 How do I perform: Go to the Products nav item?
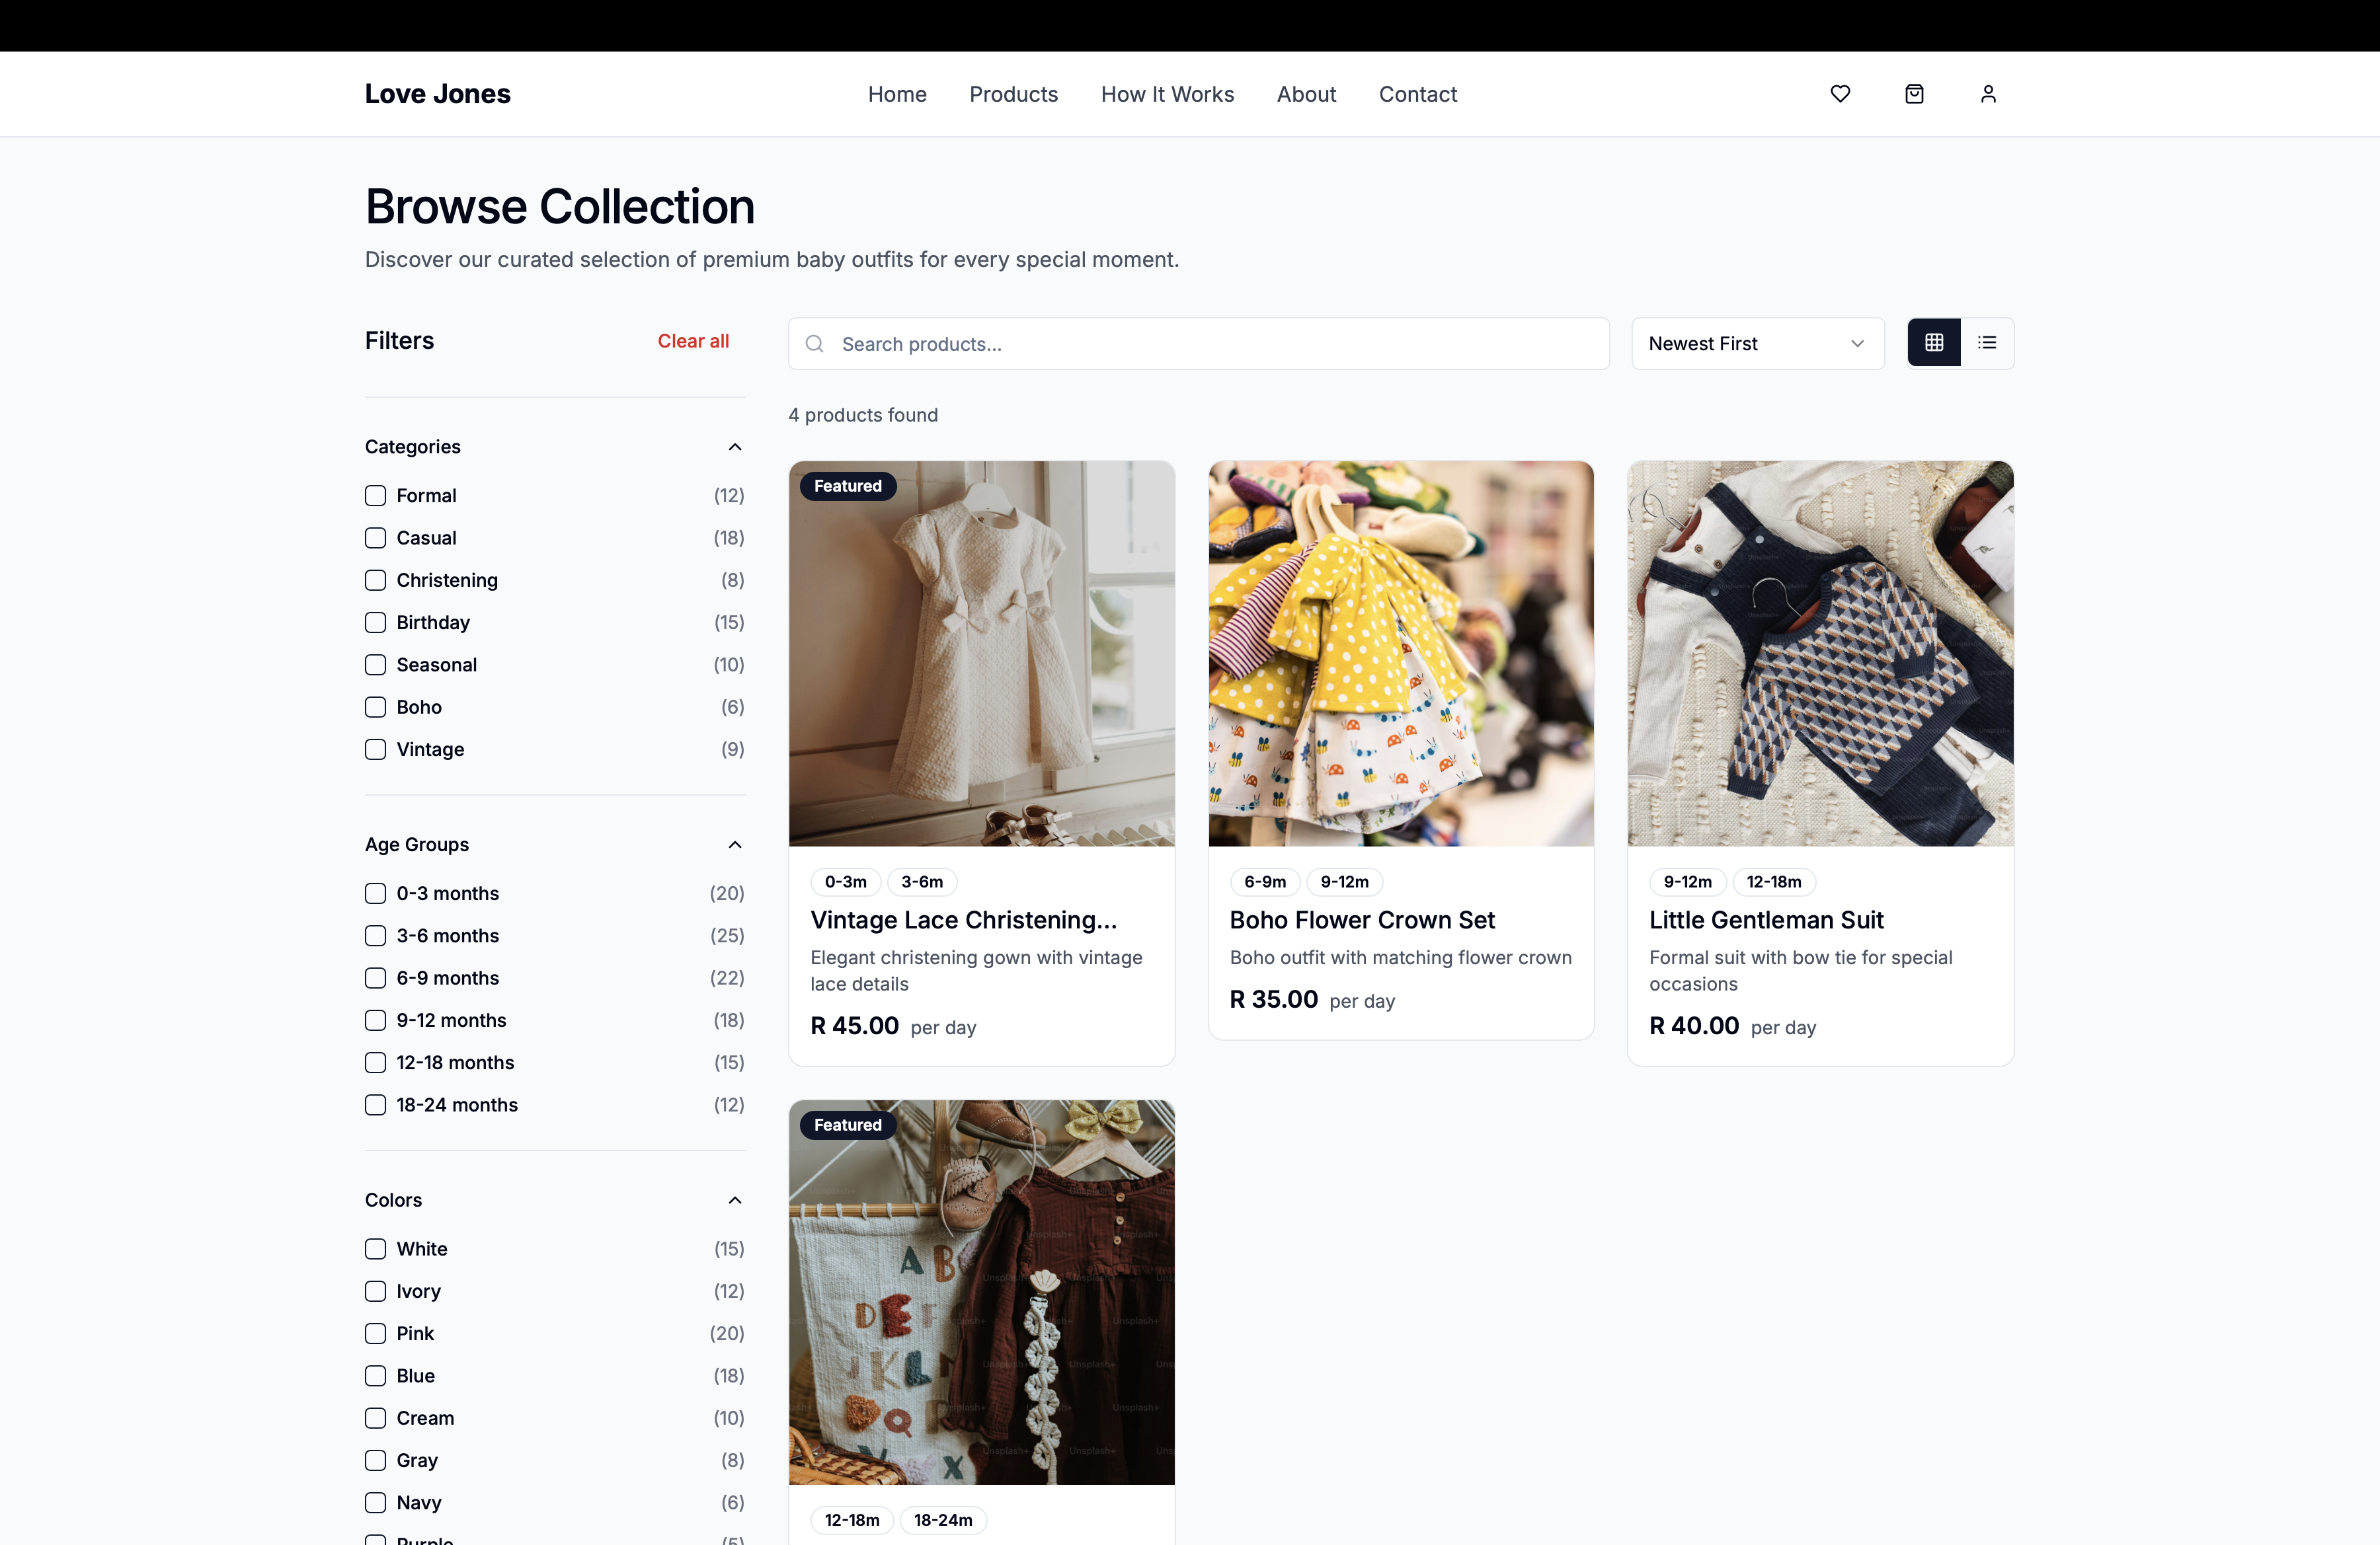coord(1013,94)
